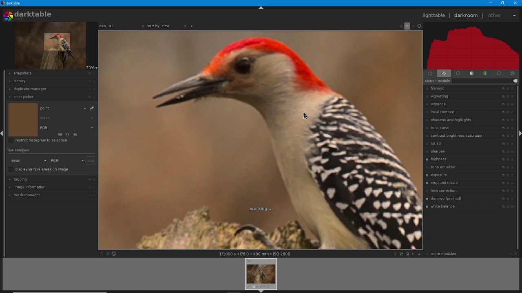Switch to darkroom view
This screenshot has width=522, height=293.
(466, 15)
